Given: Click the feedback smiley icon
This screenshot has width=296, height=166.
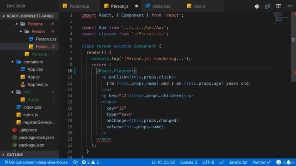Looking at the screenshot, I should [278, 162].
